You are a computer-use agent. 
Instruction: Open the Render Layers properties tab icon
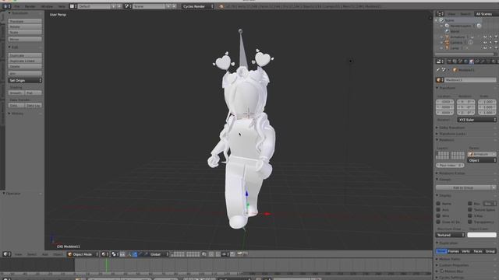pos(455,61)
